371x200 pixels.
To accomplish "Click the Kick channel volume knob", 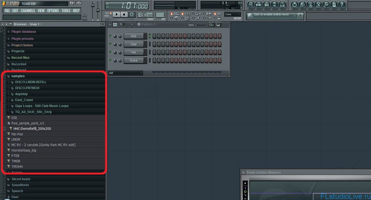I will pos(120,36).
